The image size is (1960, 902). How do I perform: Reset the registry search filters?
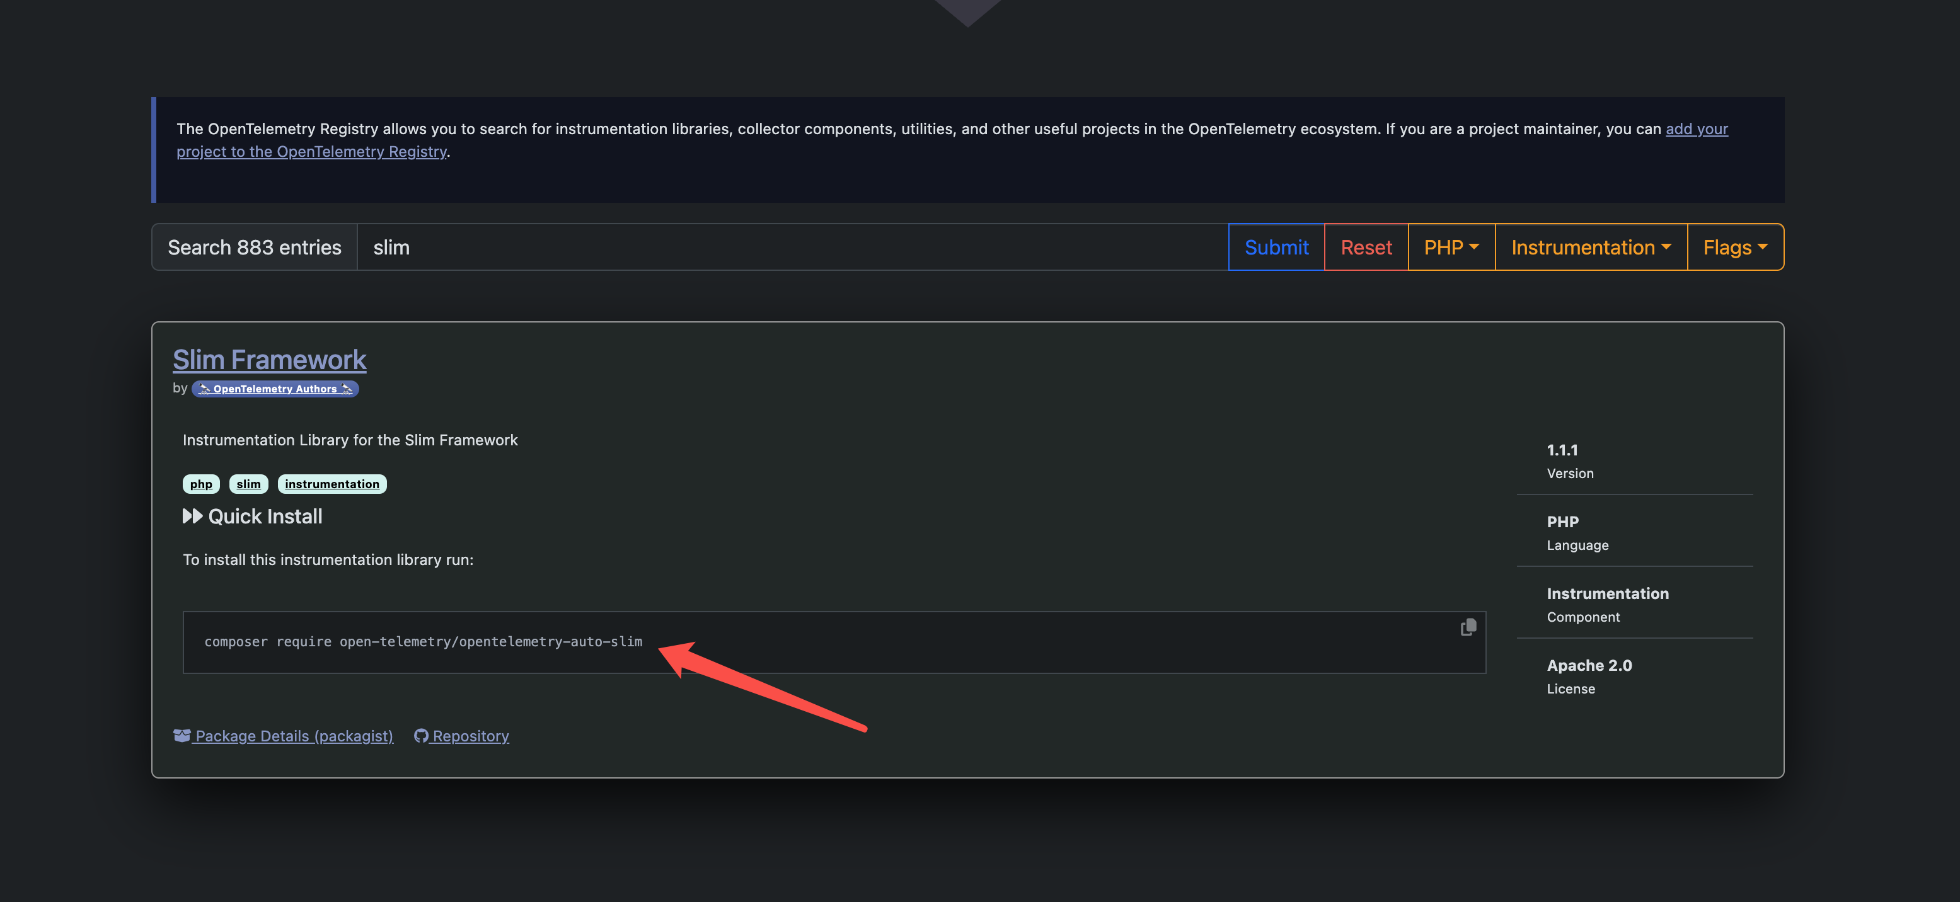[x=1366, y=247]
